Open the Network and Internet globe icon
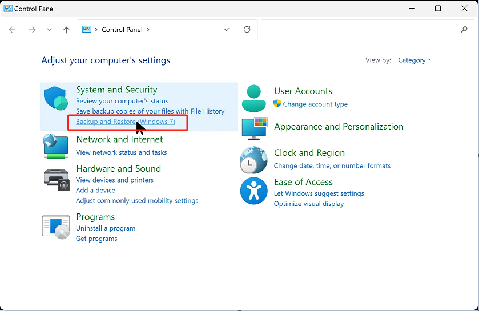 pos(55,146)
